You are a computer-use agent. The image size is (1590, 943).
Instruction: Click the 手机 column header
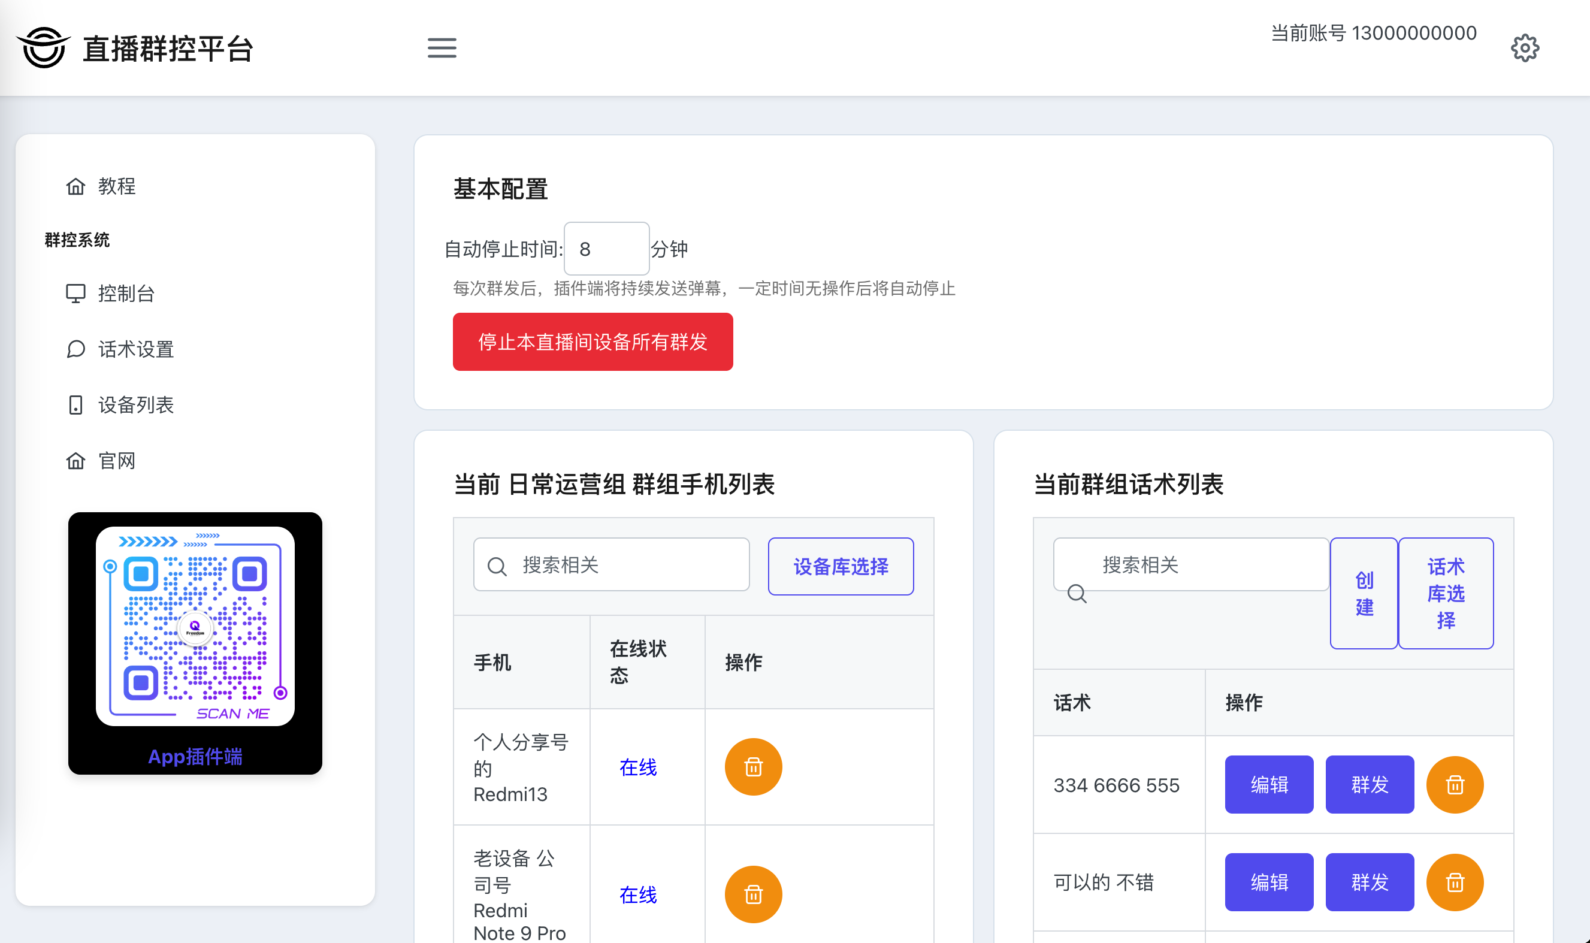tap(522, 661)
